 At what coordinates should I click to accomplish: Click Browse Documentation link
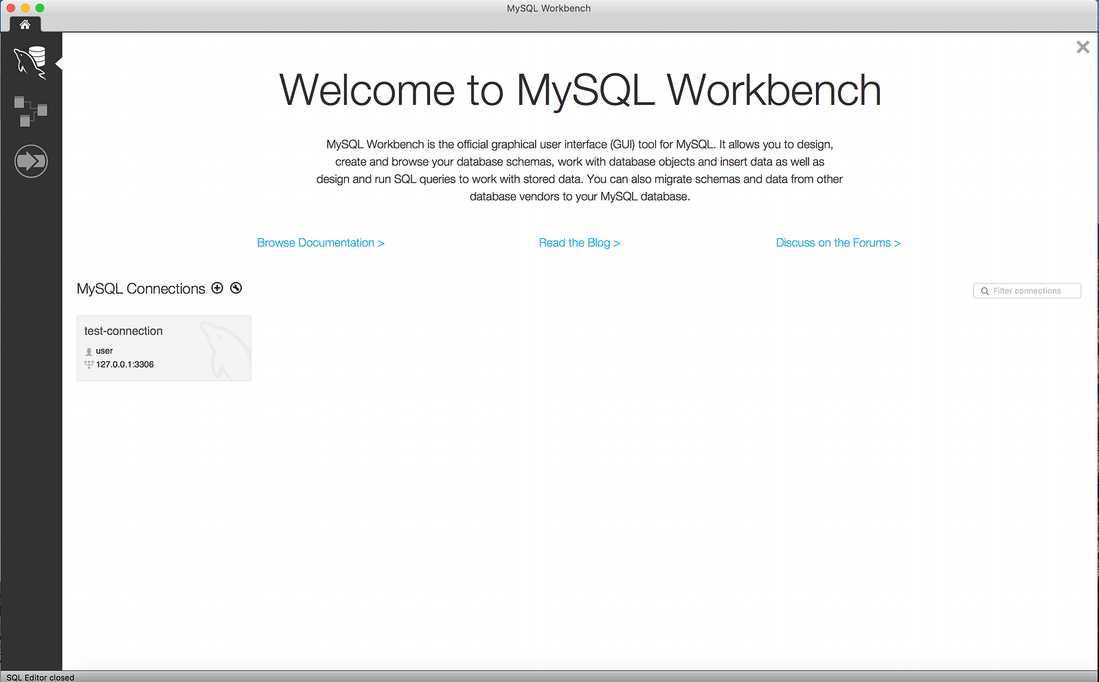321,243
